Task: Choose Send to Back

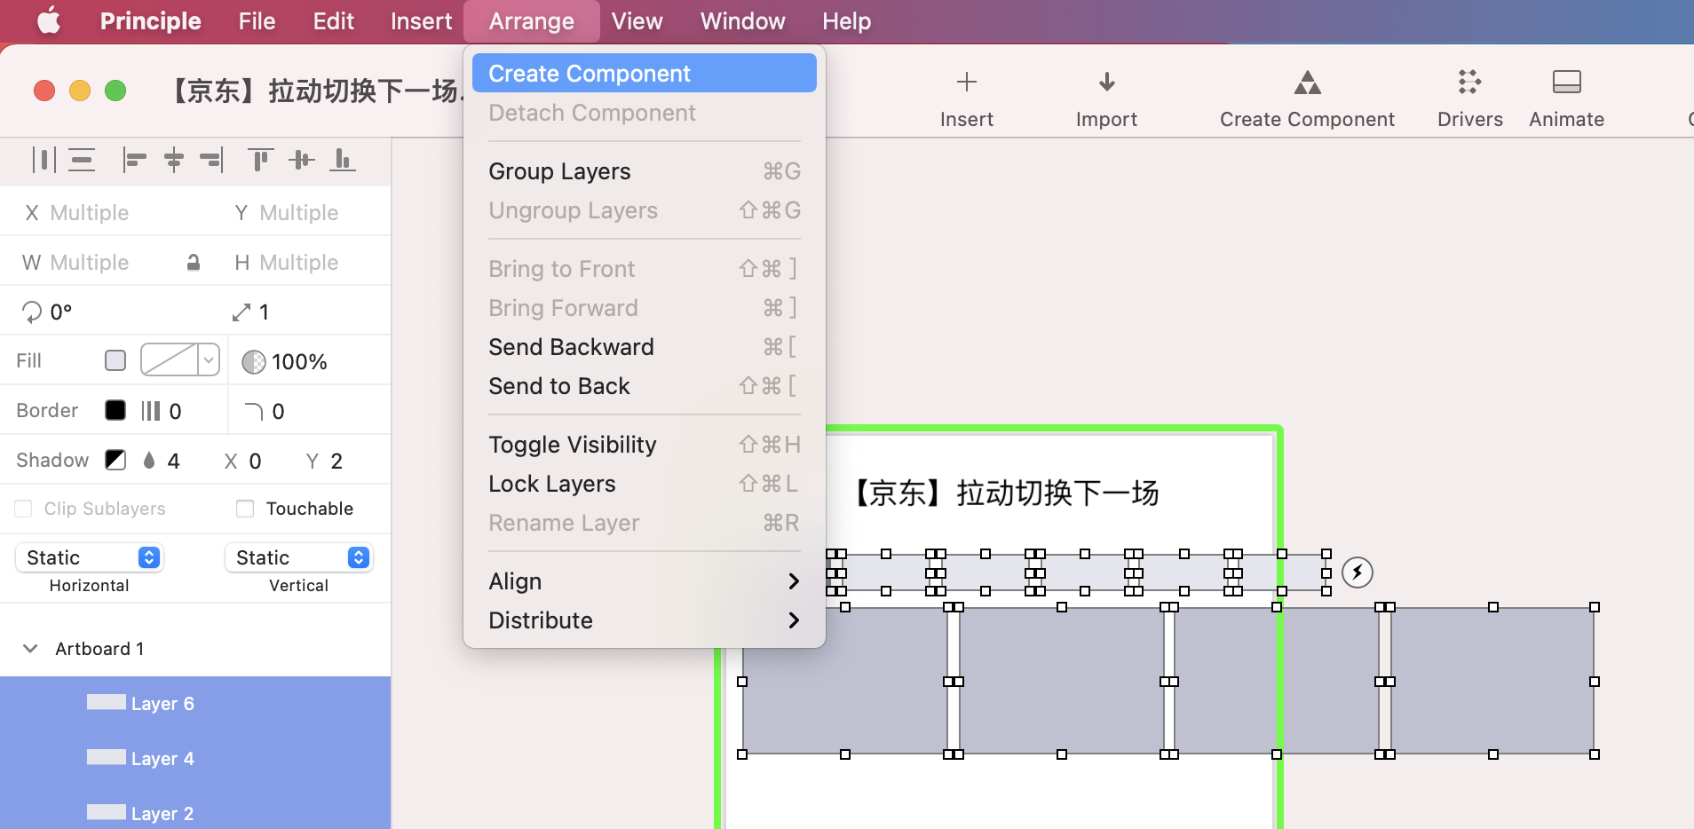Action: pyautogui.click(x=645, y=386)
